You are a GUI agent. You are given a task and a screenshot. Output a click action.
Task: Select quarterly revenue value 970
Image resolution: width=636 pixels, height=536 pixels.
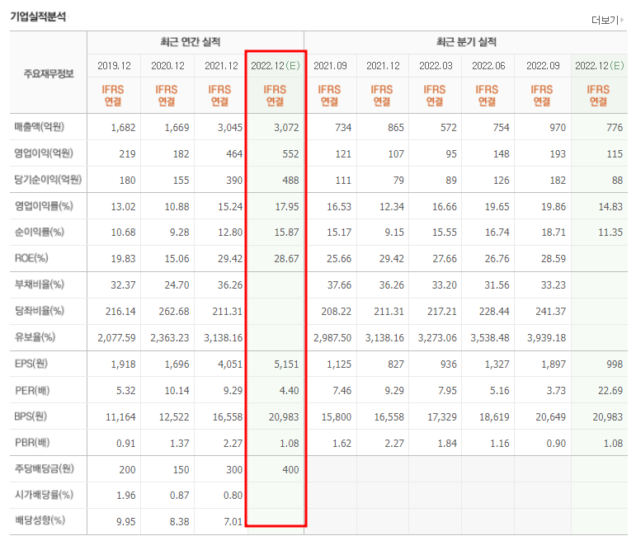pyautogui.click(x=558, y=127)
